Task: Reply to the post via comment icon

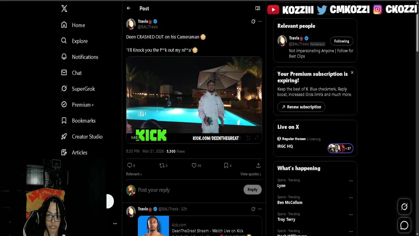Action: coord(130,166)
